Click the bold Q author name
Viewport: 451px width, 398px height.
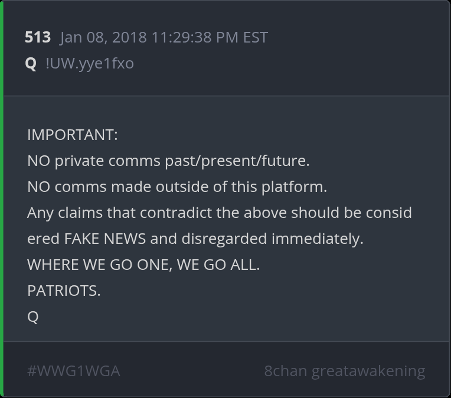31,63
